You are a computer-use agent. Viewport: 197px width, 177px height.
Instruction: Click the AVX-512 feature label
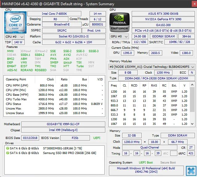click(x=82, y=55)
